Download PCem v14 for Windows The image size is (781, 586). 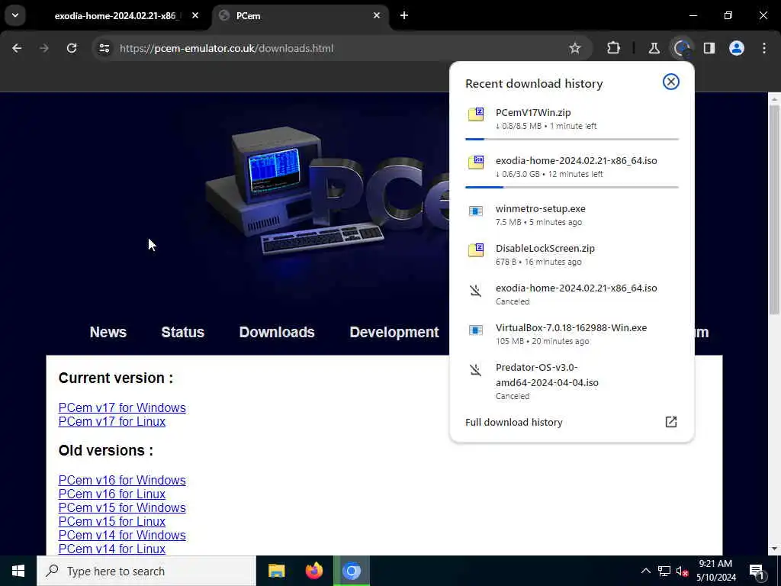(x=122, y=535)
